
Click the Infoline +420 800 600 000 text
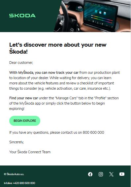(x=19, y=183)
